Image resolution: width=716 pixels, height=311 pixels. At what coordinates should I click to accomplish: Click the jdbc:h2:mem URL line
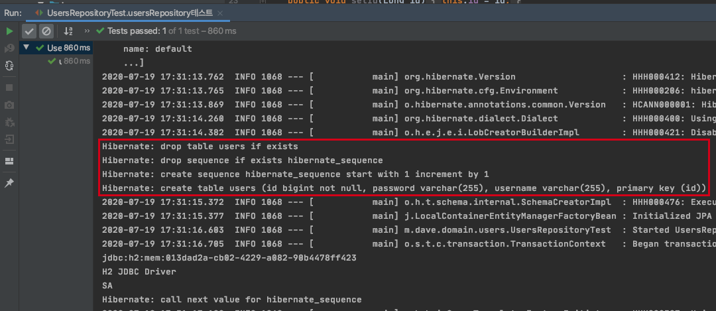pos(229,257)
